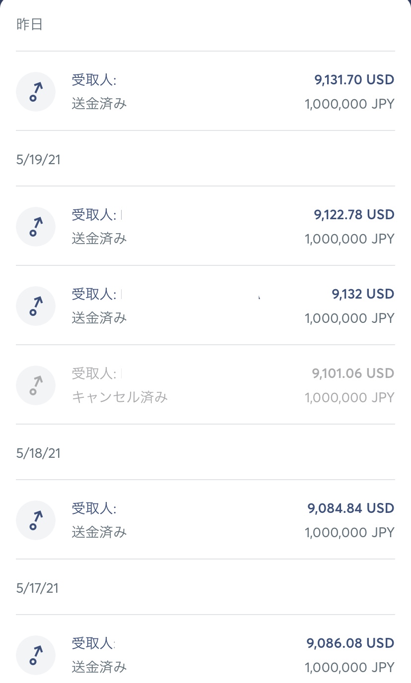This screenshot has width=411, height=683.
Task: Tap the 5/17/21 date header
Action: pos(37,588)
